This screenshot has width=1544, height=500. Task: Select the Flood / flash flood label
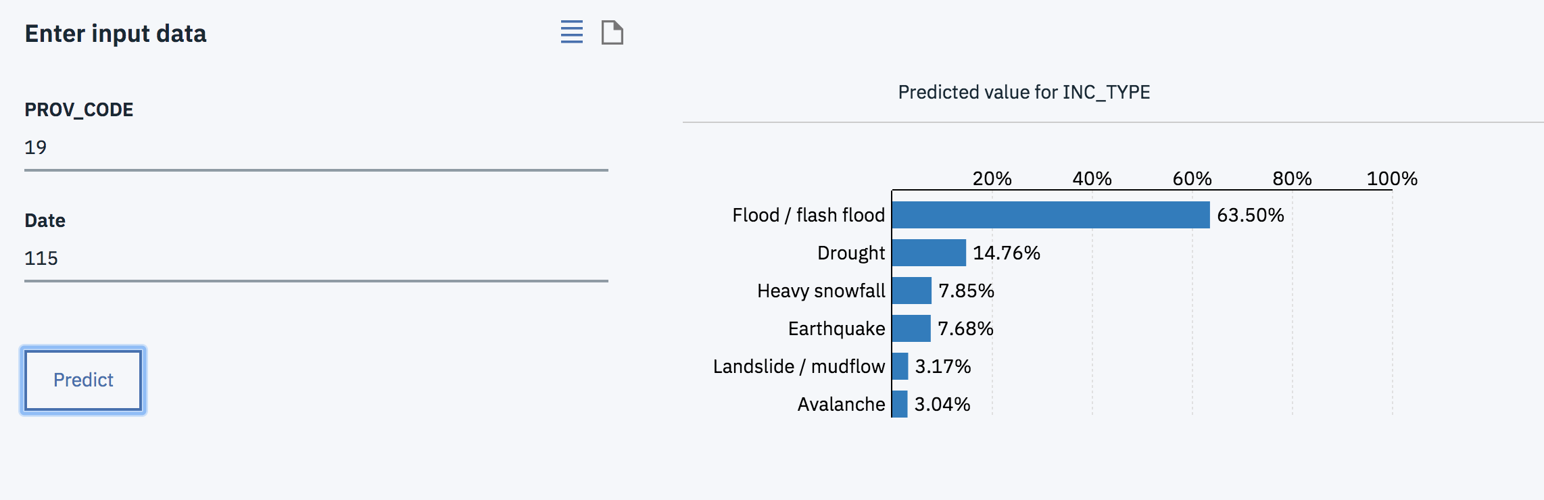(x=809, y=215)
